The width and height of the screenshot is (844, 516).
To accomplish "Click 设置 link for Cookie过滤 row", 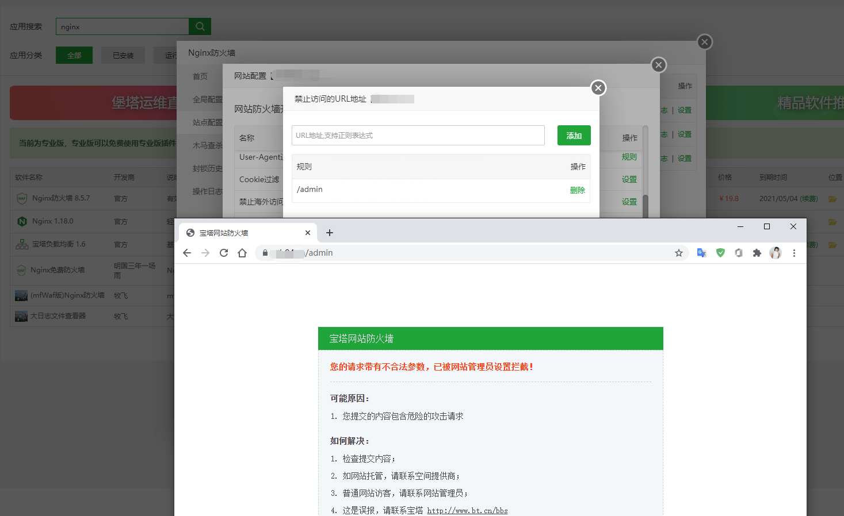I will click(x=629, y=179).
